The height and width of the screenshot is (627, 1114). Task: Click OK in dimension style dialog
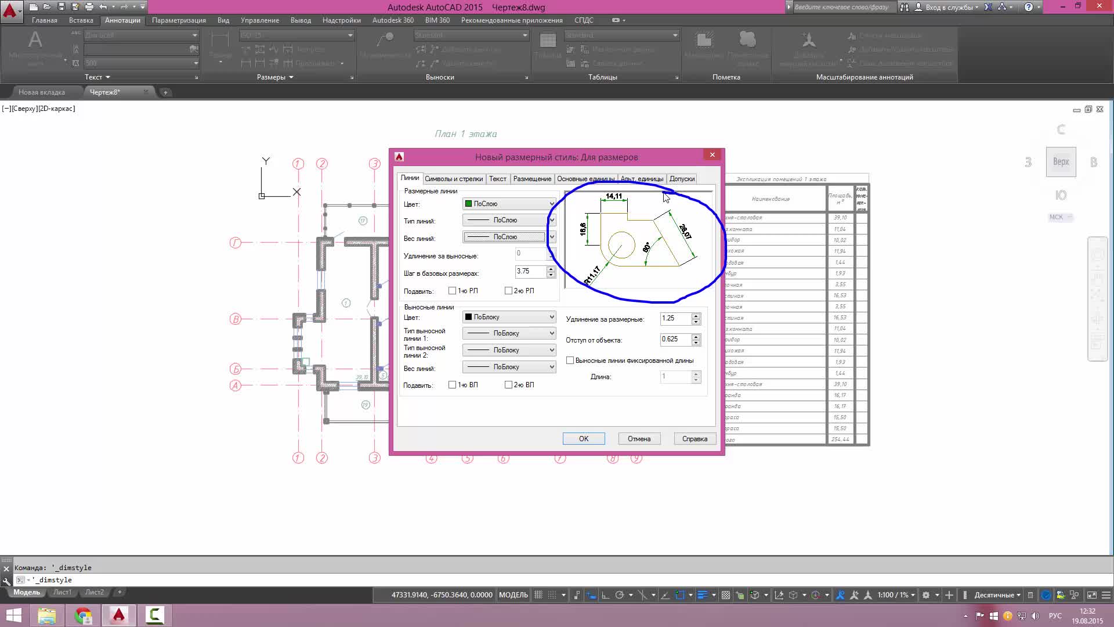pyautogui.click(x=584, y=439)
